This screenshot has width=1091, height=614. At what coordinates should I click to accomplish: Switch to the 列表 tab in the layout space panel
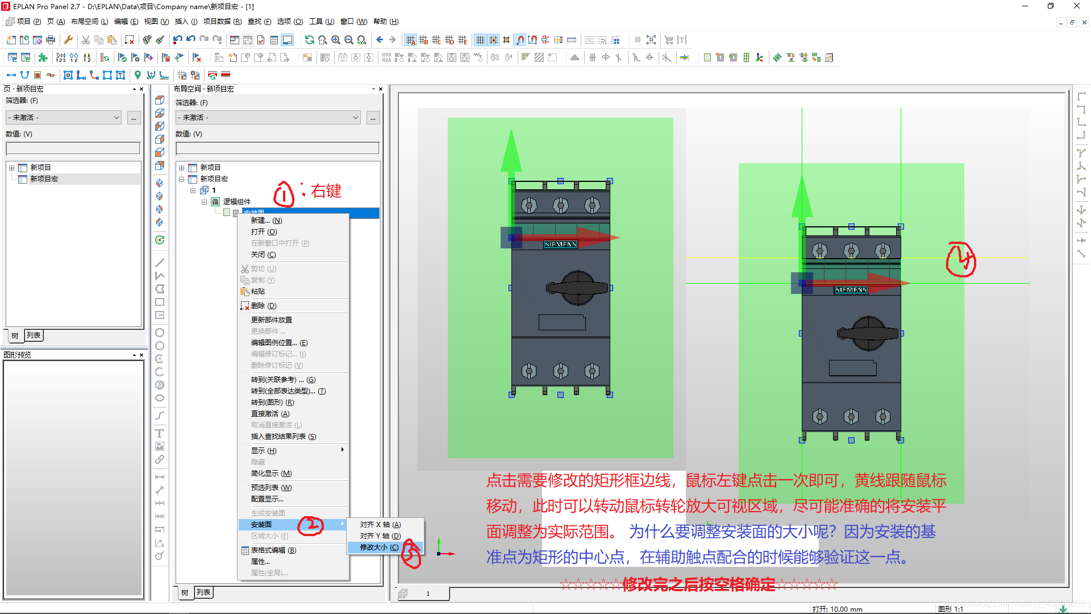[x=203, y=592]
